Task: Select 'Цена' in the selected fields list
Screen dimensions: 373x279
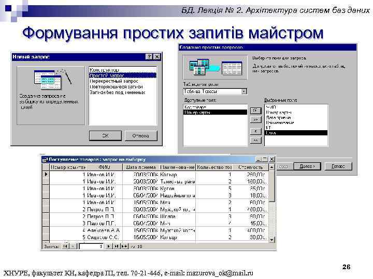Action: tap(296, 133)
